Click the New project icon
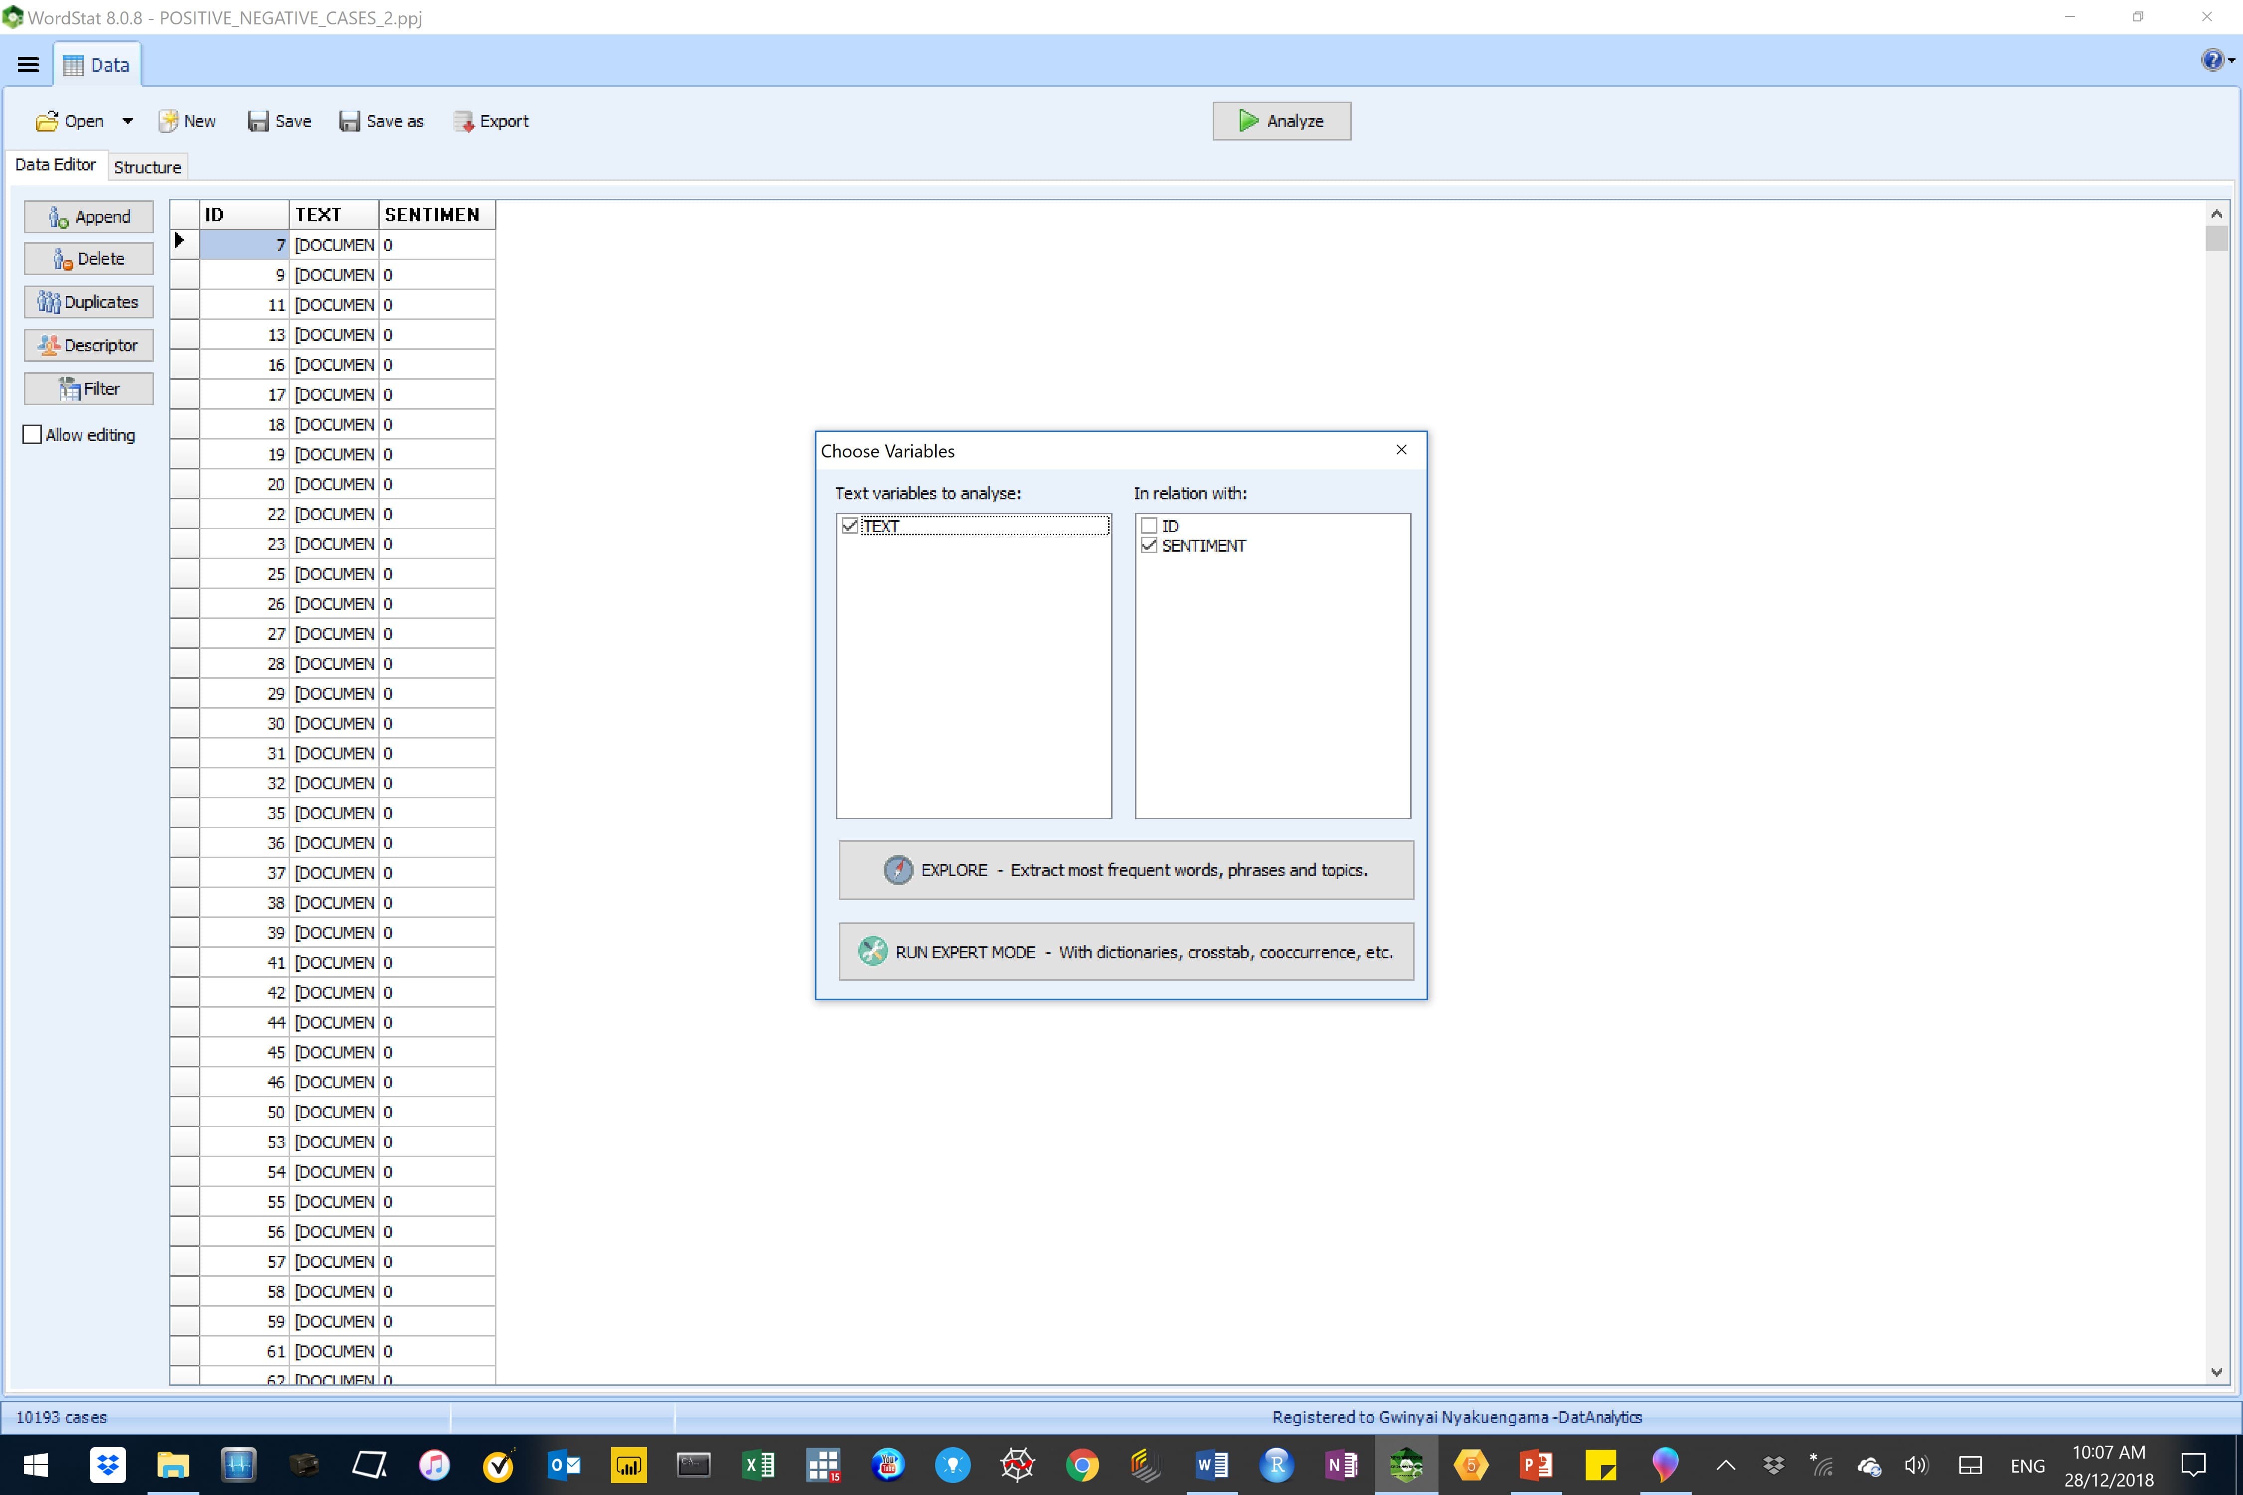This screenshot has width=2243, height=1495. point(169,121)
